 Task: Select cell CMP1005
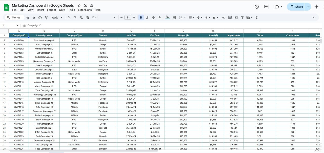click(x=19, y=61)
